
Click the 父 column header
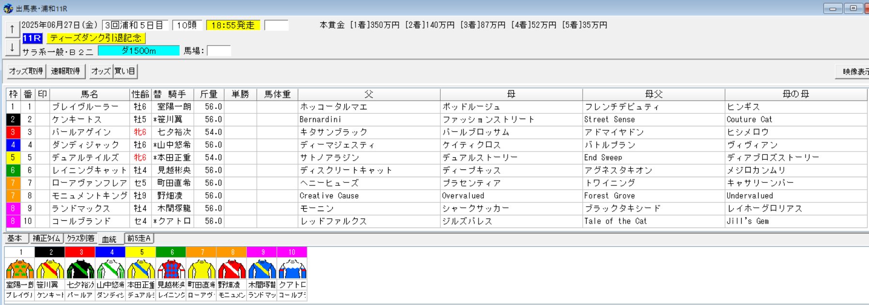coord(369,94)
